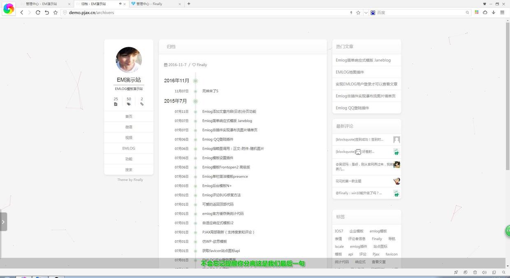Viewport: 510px width, 278px height.
Task: Open the colorful apps grid icon in the toolbar
Action: click(x=477, y=12)
